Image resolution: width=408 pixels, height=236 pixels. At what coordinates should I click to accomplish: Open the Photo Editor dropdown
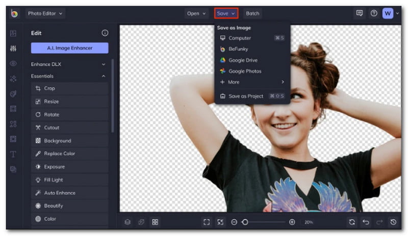(x=45, y=13)
